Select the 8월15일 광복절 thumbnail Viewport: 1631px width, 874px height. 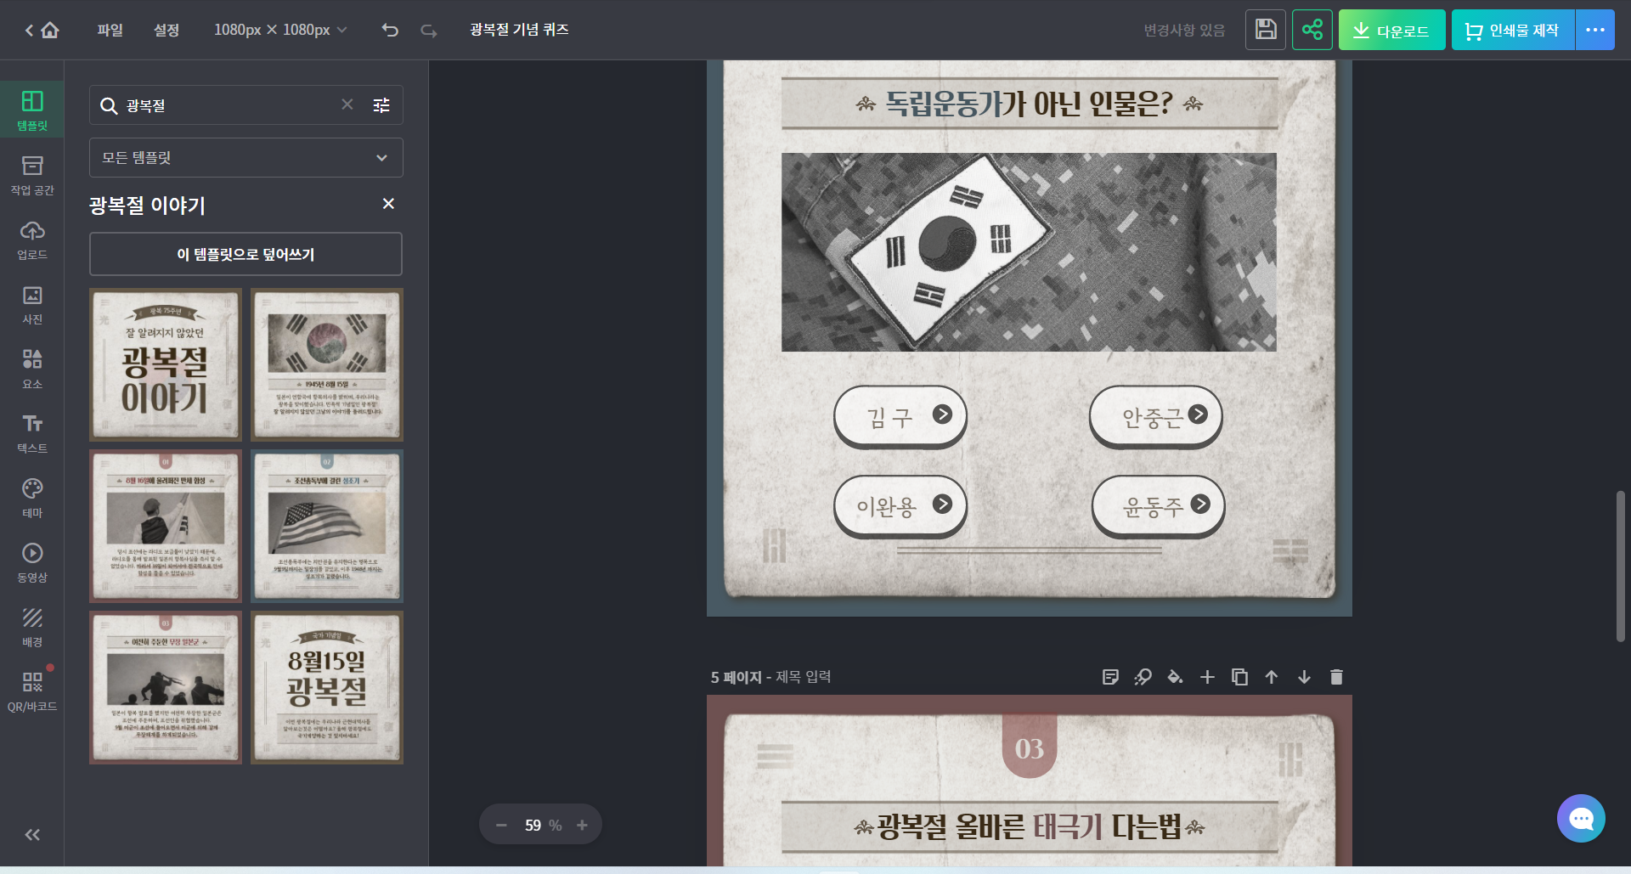tap(327, 687)
